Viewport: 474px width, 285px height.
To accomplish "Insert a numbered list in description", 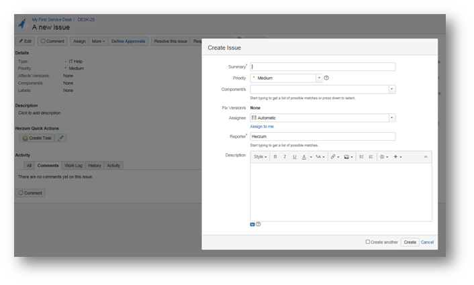I will coord(371,157).
